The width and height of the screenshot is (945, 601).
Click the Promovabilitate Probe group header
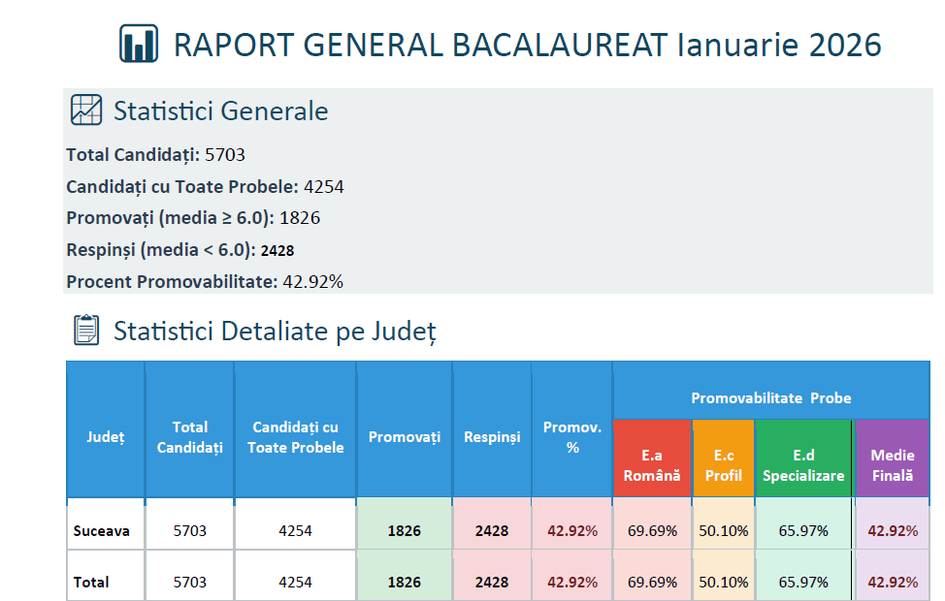point(770,398)
